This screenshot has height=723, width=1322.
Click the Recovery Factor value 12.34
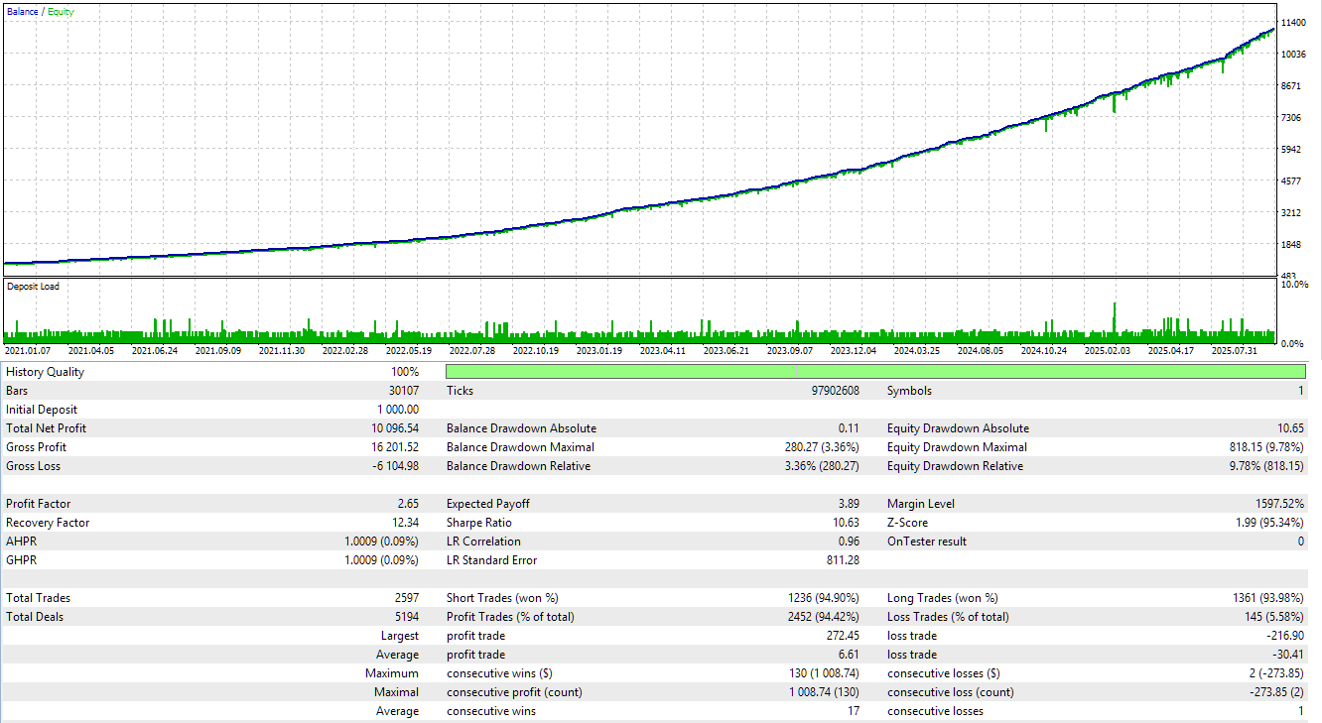[405, 523]
